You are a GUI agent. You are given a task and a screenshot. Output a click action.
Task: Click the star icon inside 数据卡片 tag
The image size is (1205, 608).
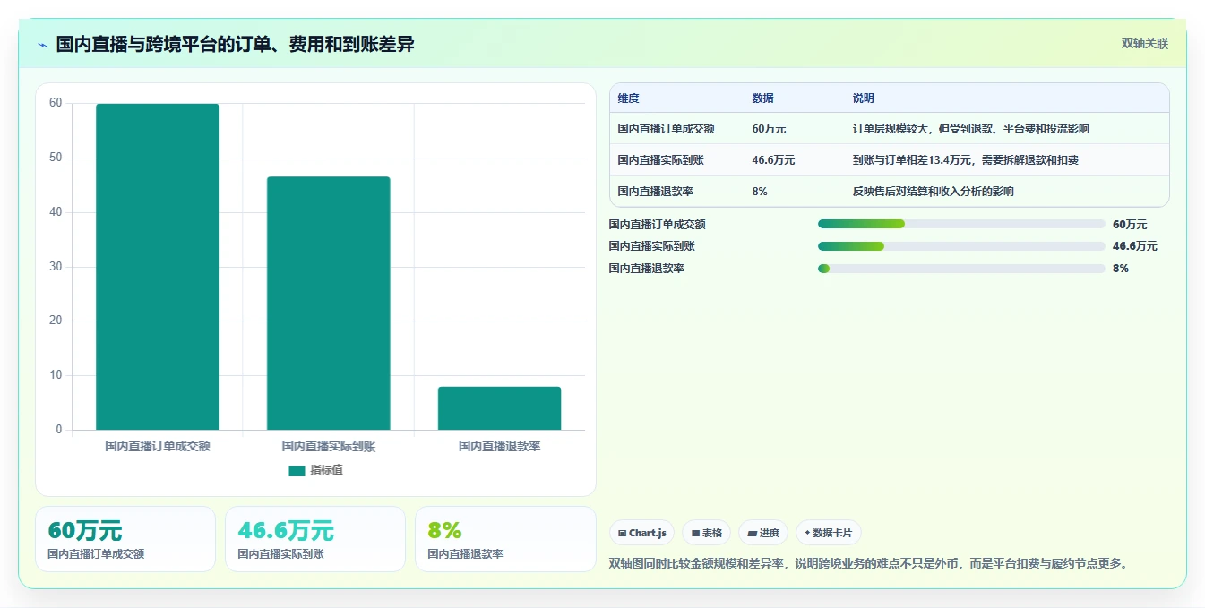(x=807, y=533)
